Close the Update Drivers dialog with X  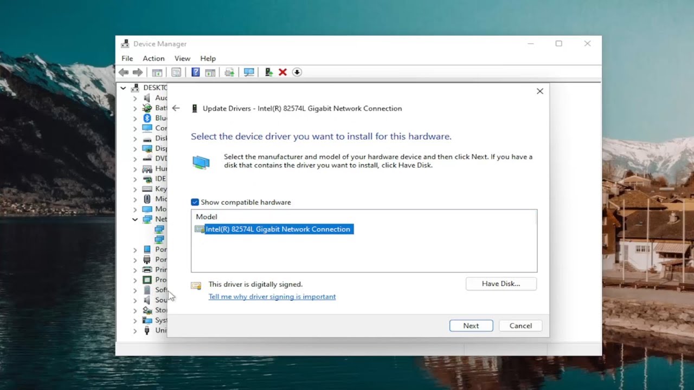pos(539,91)
